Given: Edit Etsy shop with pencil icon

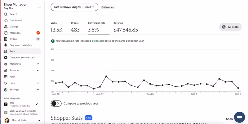Looking at the screenshot, I should click(37, 104).
